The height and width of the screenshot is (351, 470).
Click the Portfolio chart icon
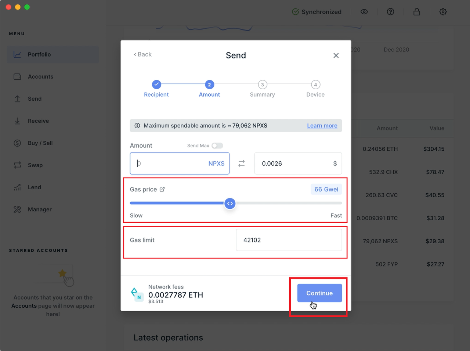pos(17,54)
